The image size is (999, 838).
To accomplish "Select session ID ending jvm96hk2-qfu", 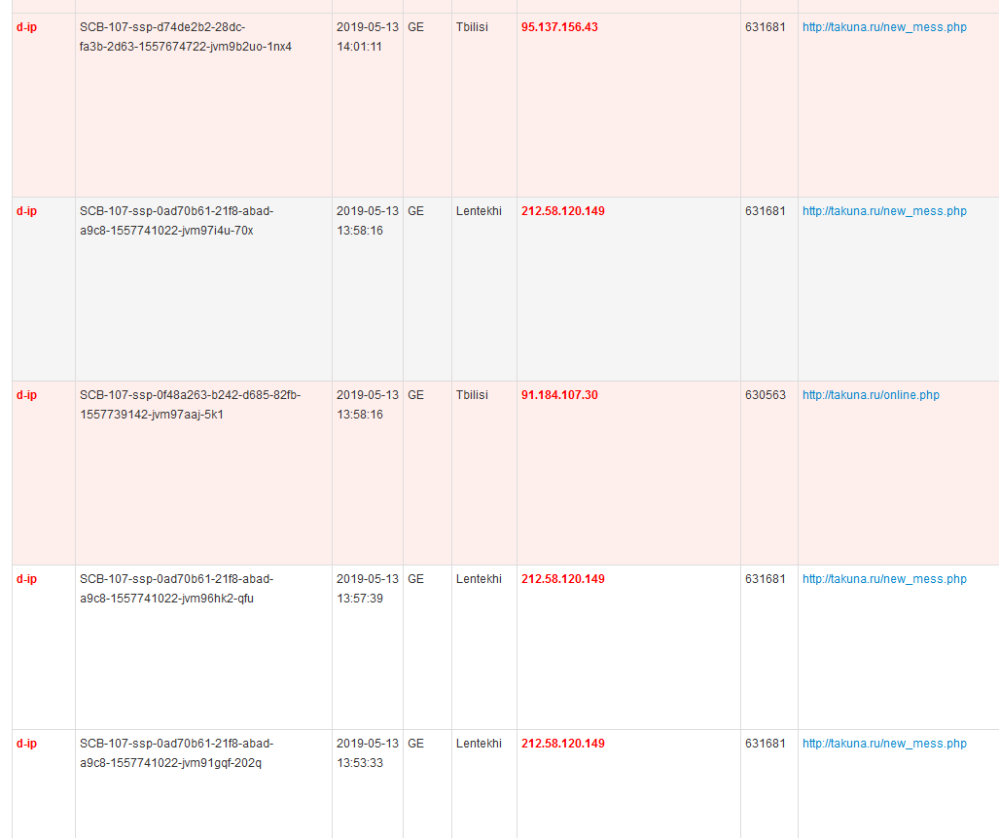I will 176,589.
